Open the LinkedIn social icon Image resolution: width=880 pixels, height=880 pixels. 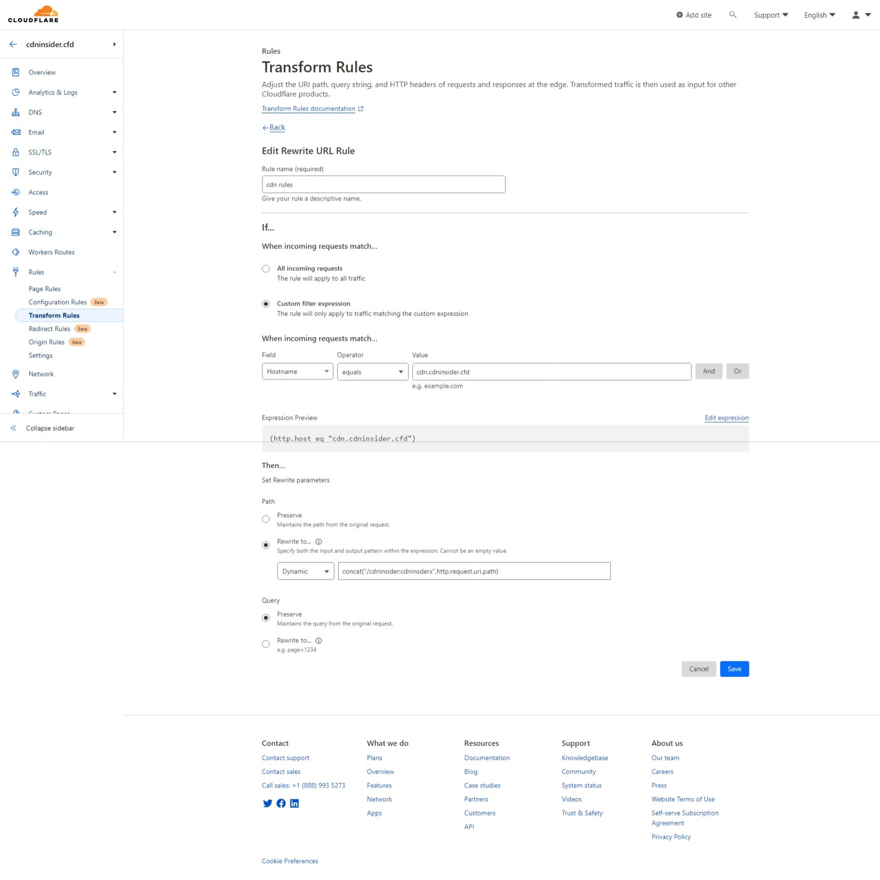[295, 803]
